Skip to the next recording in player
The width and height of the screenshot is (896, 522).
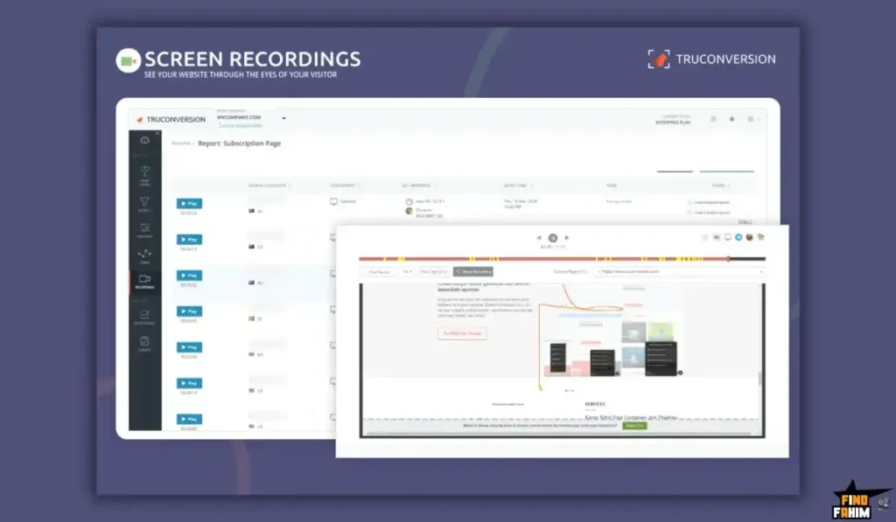pyautogui.click(x=567, y=238)
